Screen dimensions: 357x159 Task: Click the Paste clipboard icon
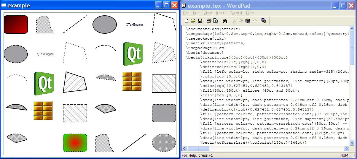click(x=248, y=21)
